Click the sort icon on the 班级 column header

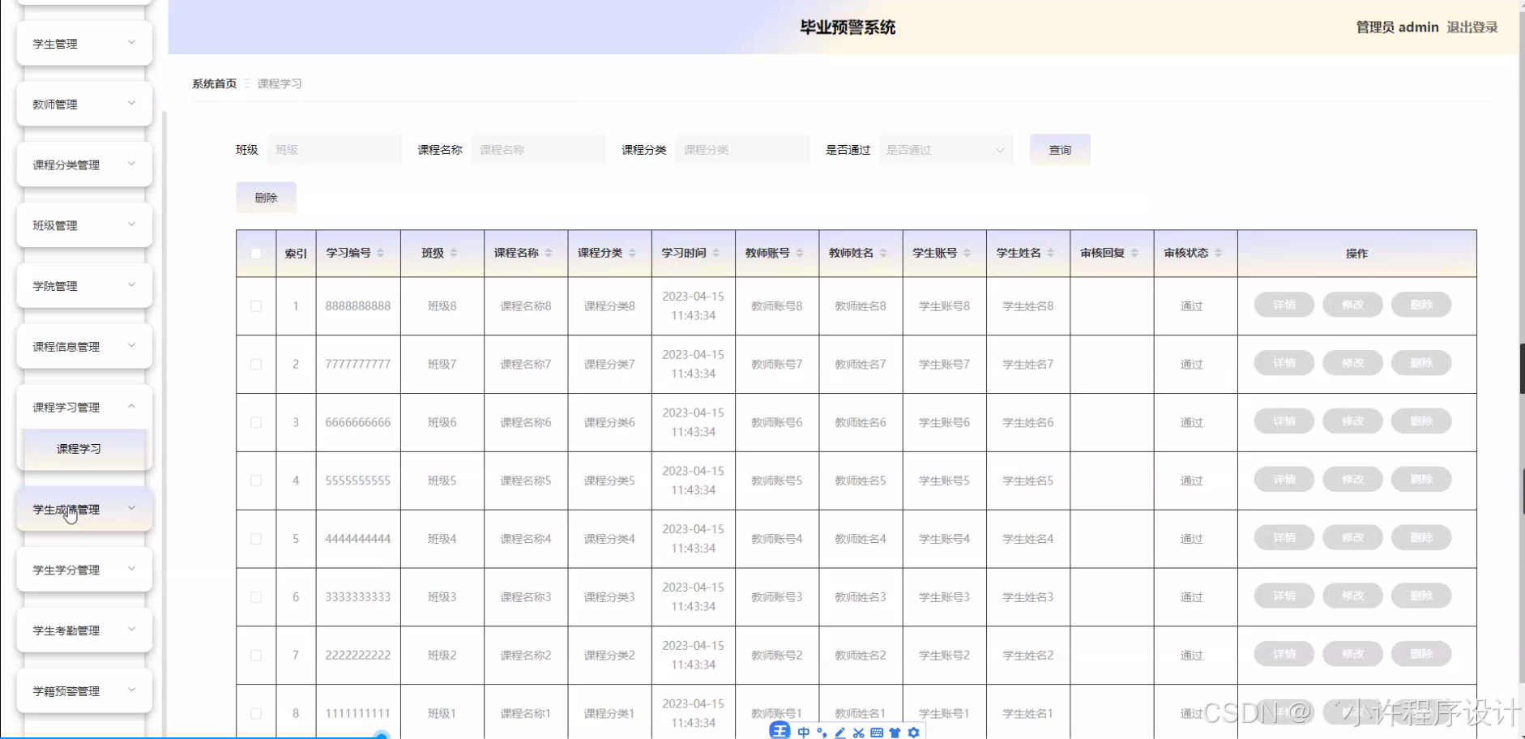pos(454,253)
